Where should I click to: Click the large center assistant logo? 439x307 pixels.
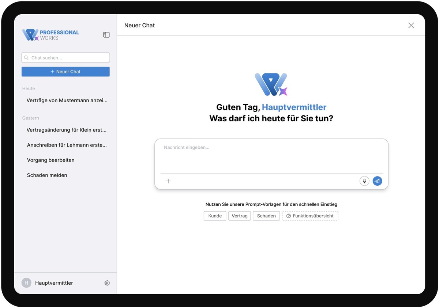click(271, 84)
